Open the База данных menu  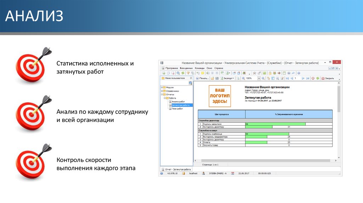pos(186,68)
